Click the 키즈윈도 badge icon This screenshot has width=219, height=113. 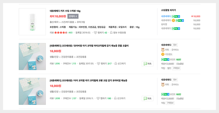click(x=163, y=54)
